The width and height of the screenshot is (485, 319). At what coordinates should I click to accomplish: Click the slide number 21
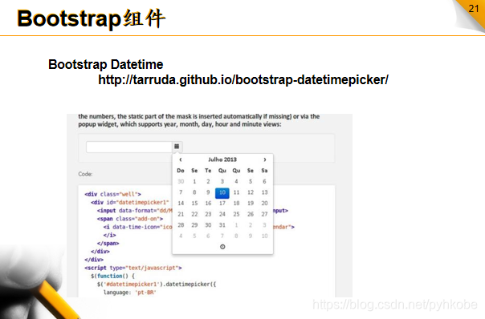click(x=474, y=8)
